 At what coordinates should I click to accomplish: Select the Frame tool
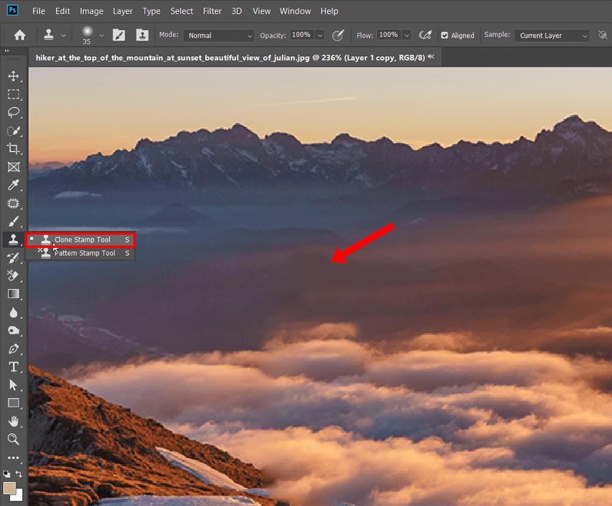point(13,167)
